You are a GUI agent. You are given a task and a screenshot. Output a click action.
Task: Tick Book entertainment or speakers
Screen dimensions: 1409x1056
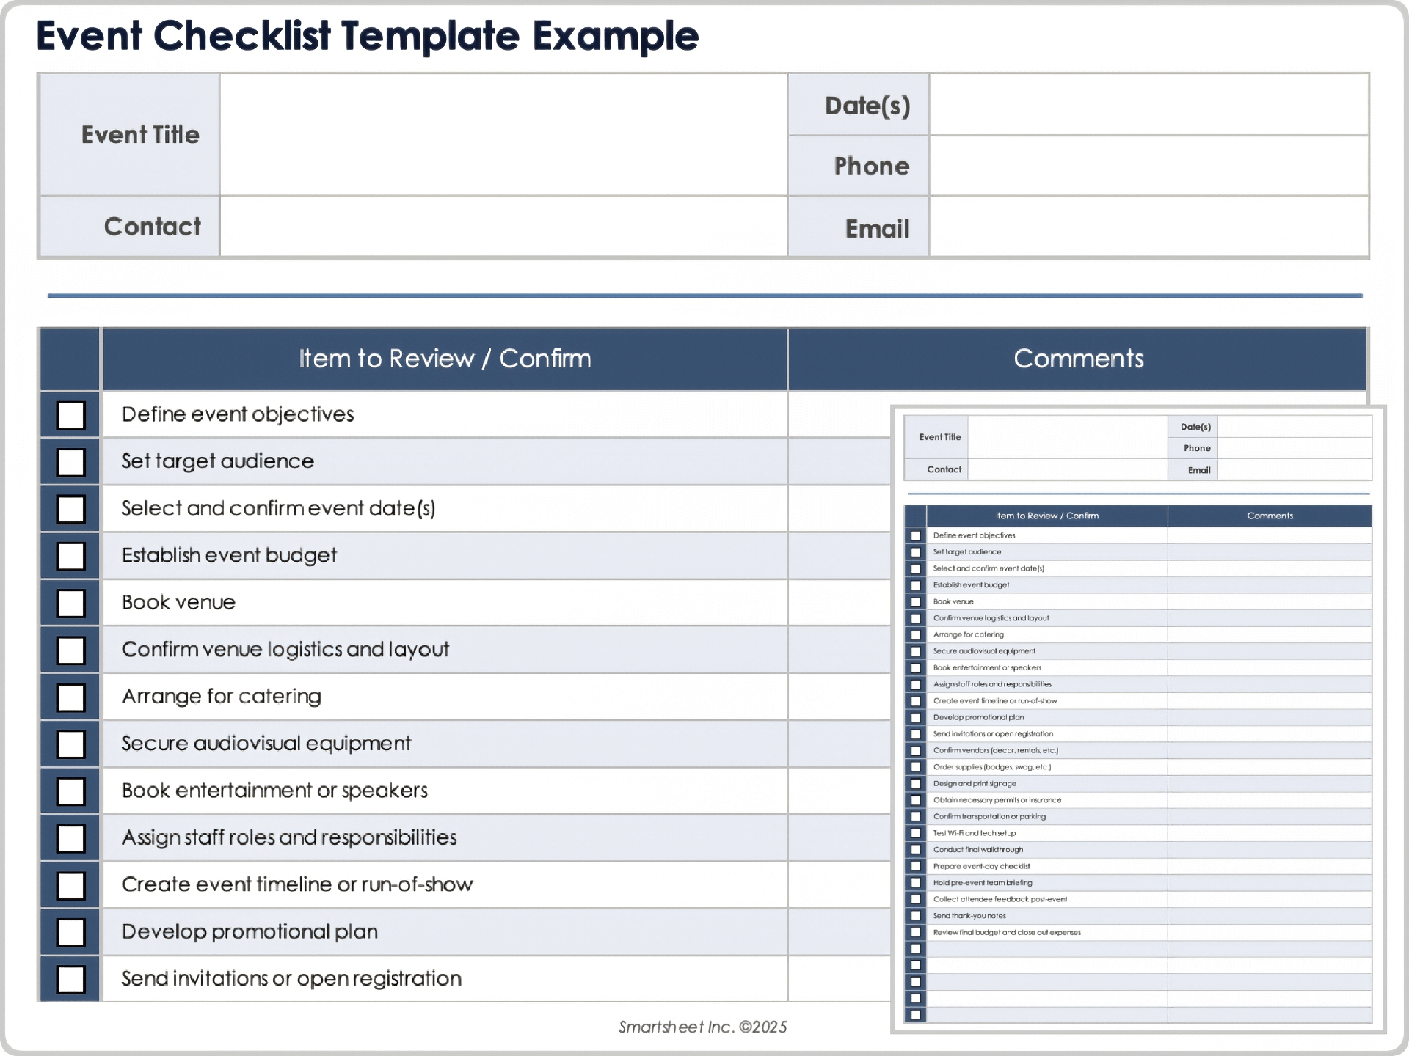pyautogui.click(x=70, y=791)
